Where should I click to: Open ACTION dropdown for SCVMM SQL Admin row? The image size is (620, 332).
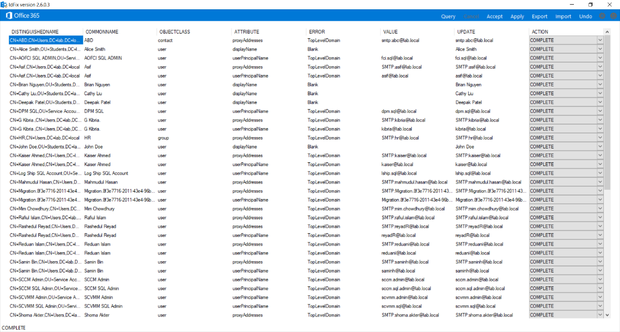coord(600,306)
